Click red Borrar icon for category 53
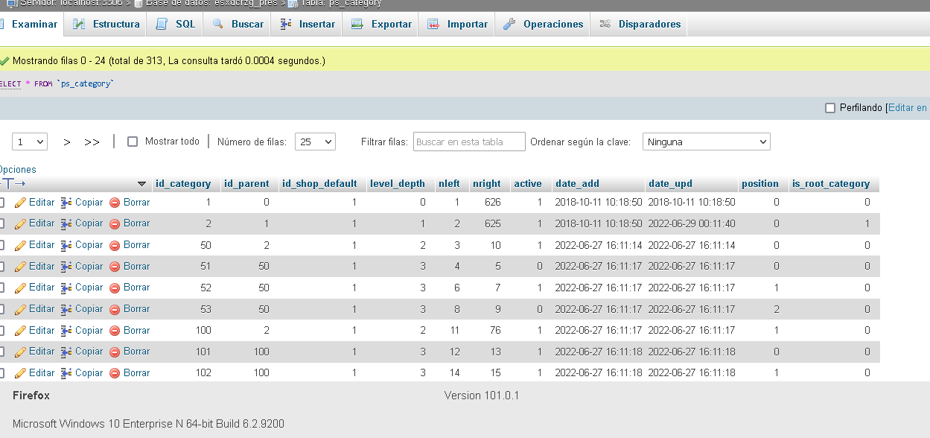This screenshot has height=438, width=930. click(x=115, y=309)
